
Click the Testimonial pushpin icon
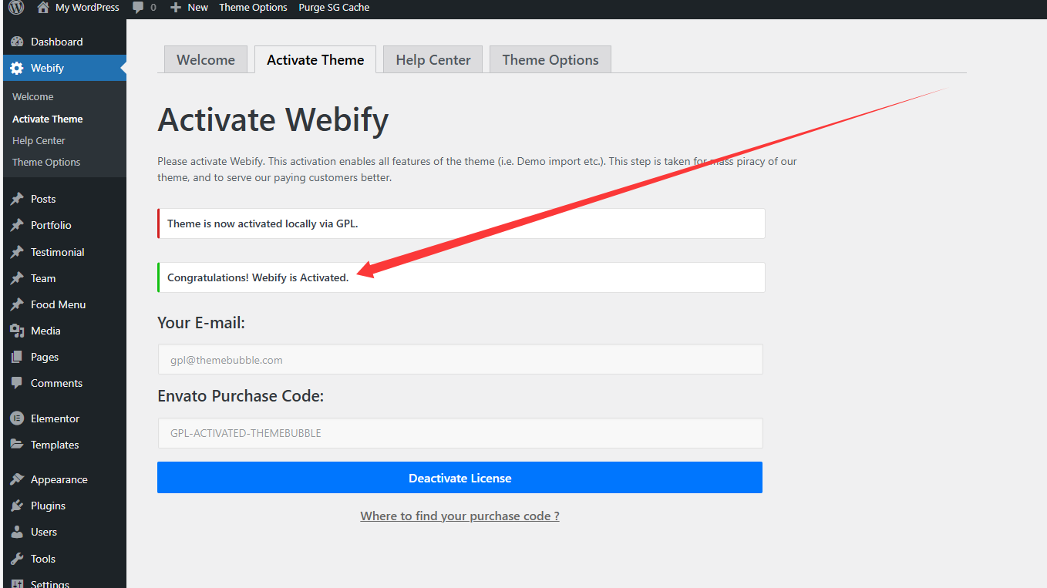[17, 252]
